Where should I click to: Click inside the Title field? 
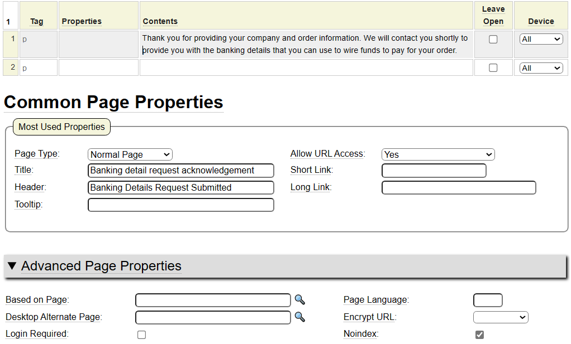tap(180, 171)
